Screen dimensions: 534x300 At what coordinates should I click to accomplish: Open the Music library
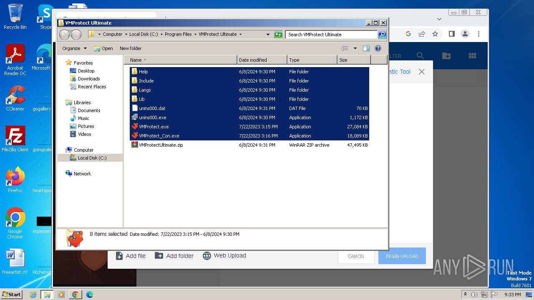point(83,118)
